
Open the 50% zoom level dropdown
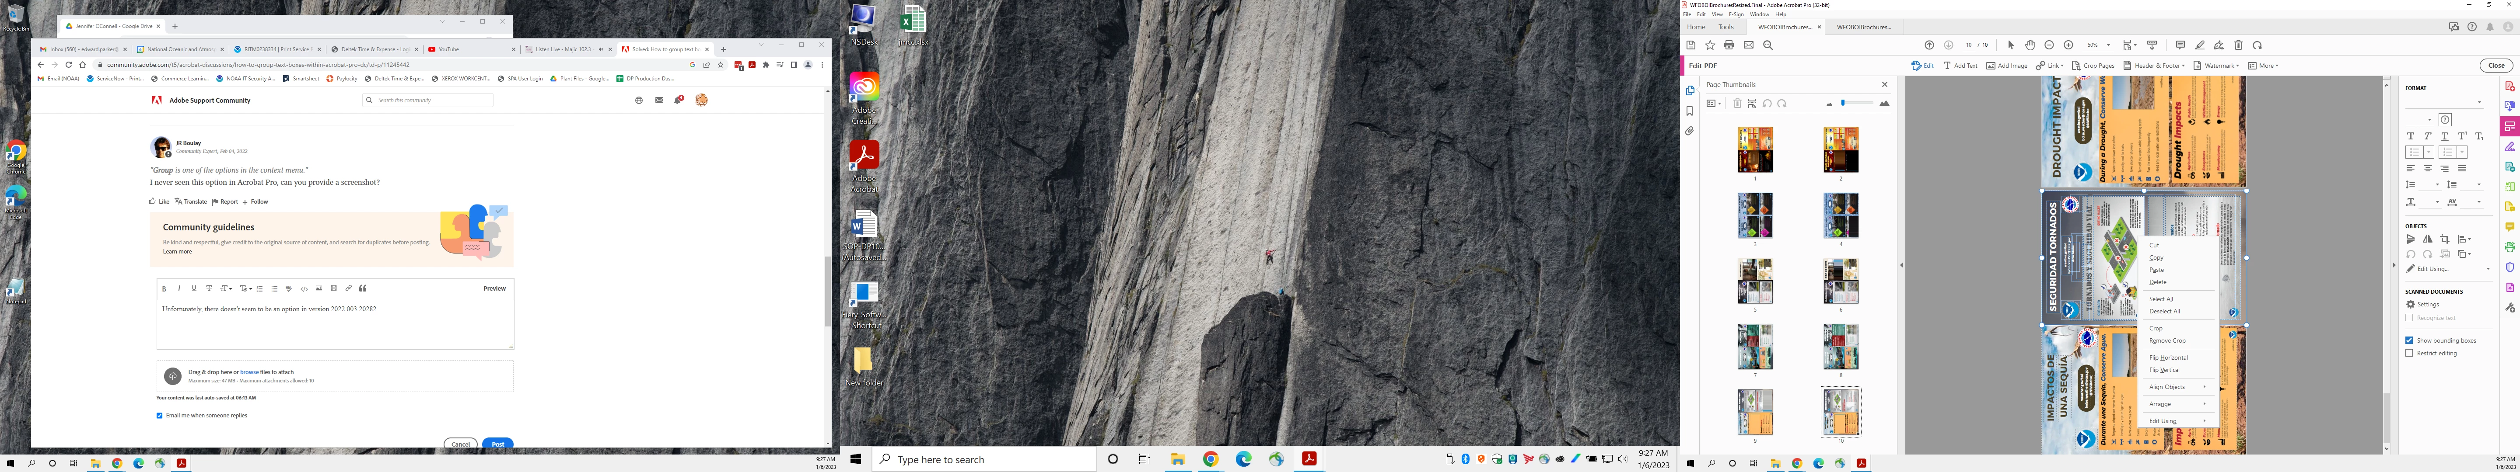[x=2108, y=45]
